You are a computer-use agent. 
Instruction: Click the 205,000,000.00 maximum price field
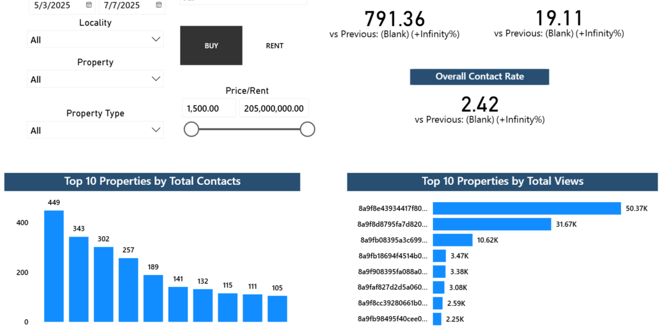coord(274,109)
